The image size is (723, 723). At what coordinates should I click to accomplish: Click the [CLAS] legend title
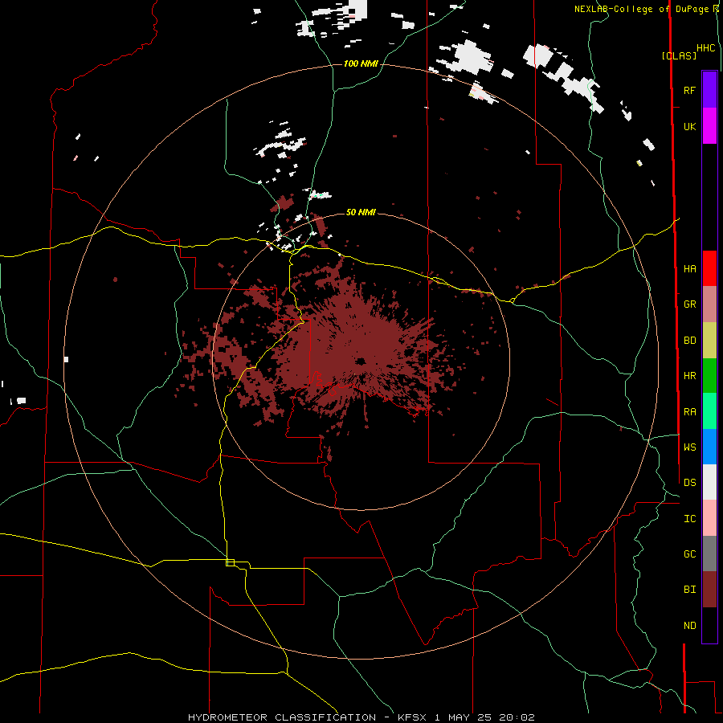(x=679, y=55)
